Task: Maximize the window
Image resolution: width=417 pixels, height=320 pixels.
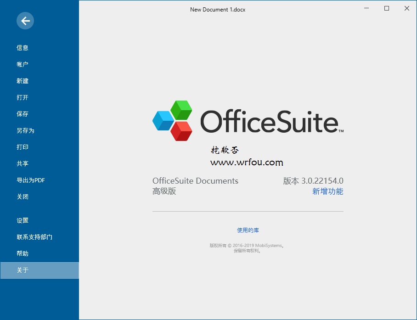Action: tap(387, 8)
